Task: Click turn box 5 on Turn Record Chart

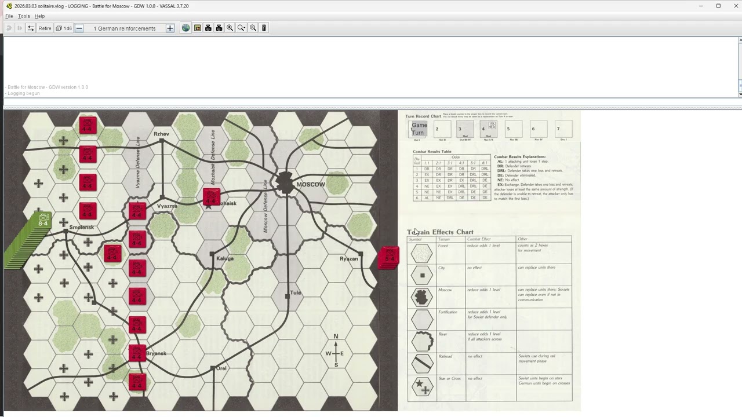Action: [513, 129]
